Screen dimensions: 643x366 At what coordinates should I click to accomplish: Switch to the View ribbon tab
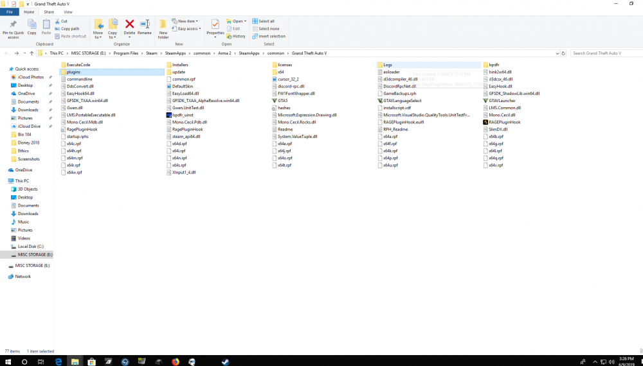pos(68,12)
